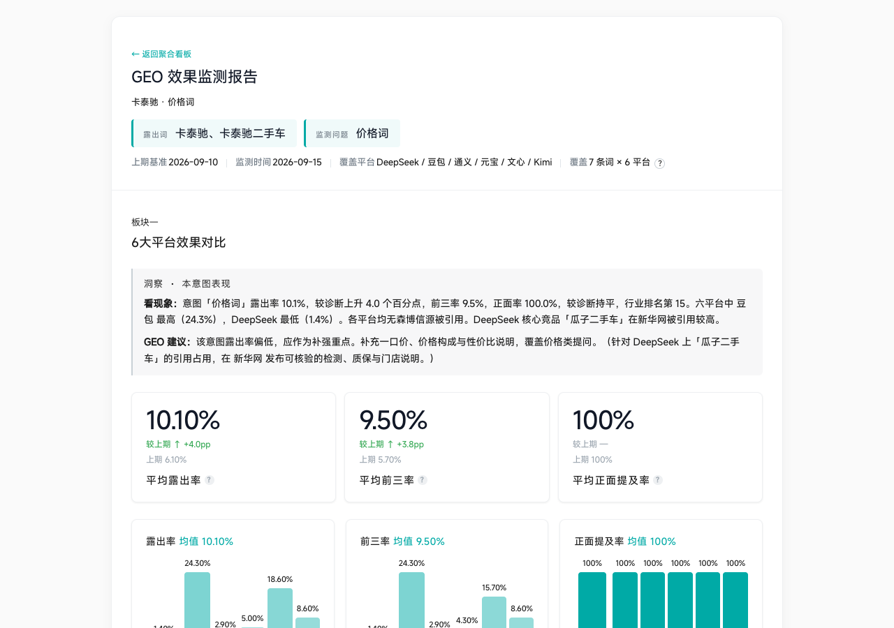Click the 较上期 ↑ +3.8pp change indicator
Image resolution: width=894 pixels, height=628 pixels.
(x=392, y=444)
